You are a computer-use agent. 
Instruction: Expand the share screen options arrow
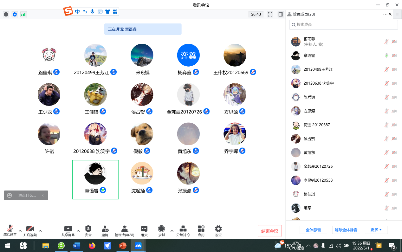coord(78,230)
